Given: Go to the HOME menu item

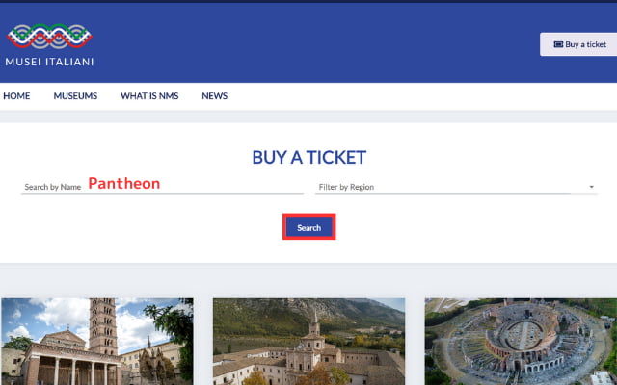Looking at the screenshot, I should pyautogui.click(x=16, y=96).
